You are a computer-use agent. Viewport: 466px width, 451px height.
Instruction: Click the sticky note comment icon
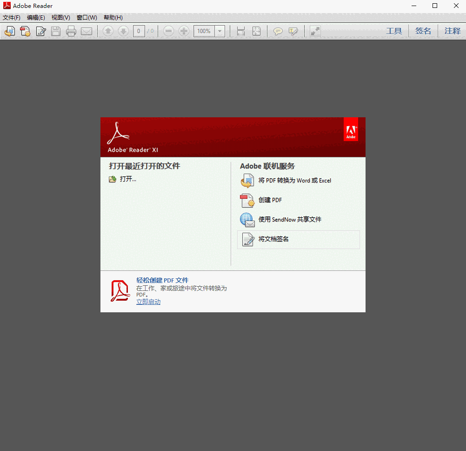tap(278, 31)
